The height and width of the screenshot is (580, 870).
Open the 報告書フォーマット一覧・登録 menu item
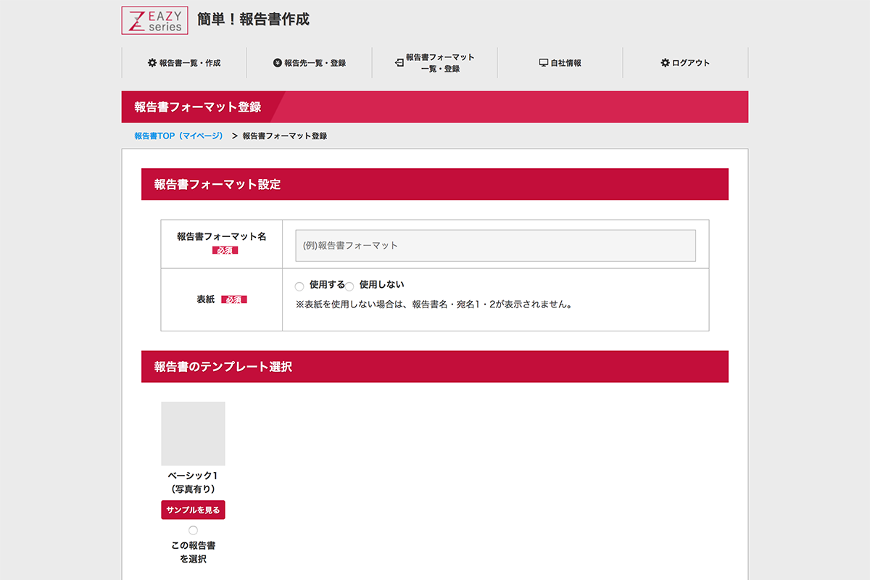440,63
